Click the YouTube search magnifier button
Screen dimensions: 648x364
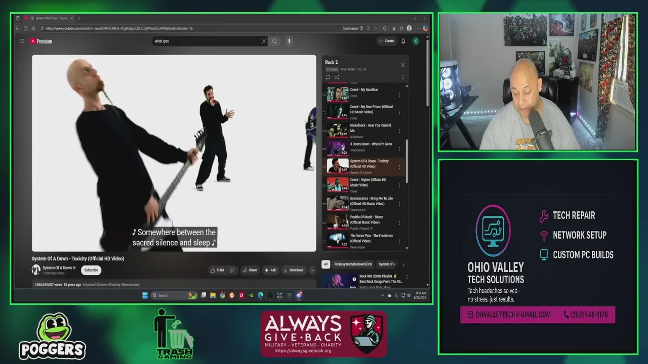pyautogui.click(x=274, y=41)
